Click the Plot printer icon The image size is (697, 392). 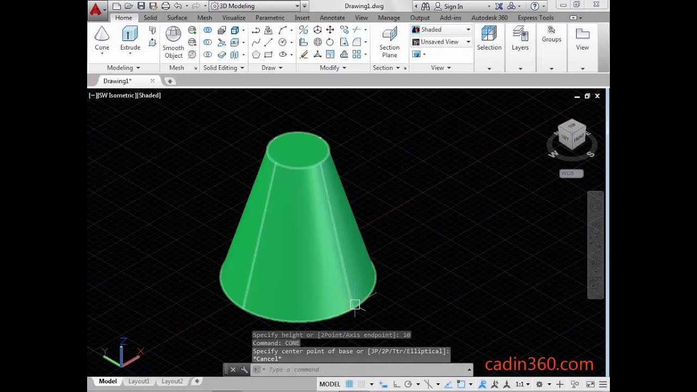(x=166, y=6)
